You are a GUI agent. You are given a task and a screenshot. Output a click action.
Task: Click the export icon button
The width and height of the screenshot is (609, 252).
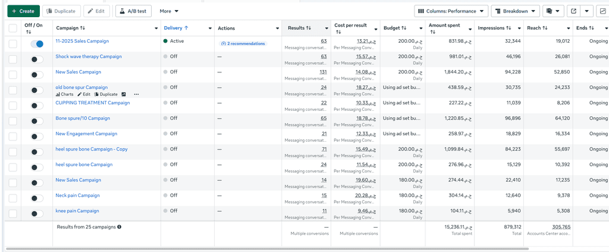click(573, 11)
